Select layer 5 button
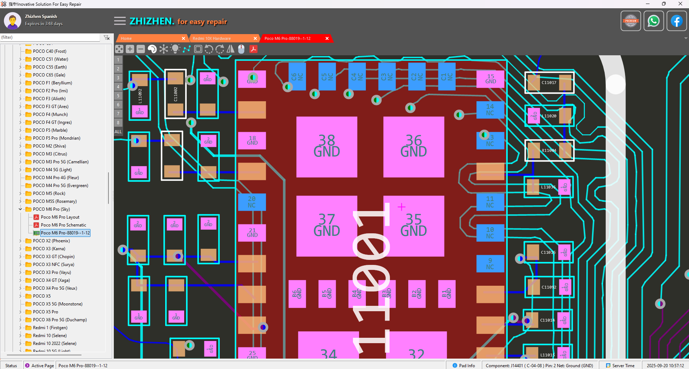 pos(118,95)
